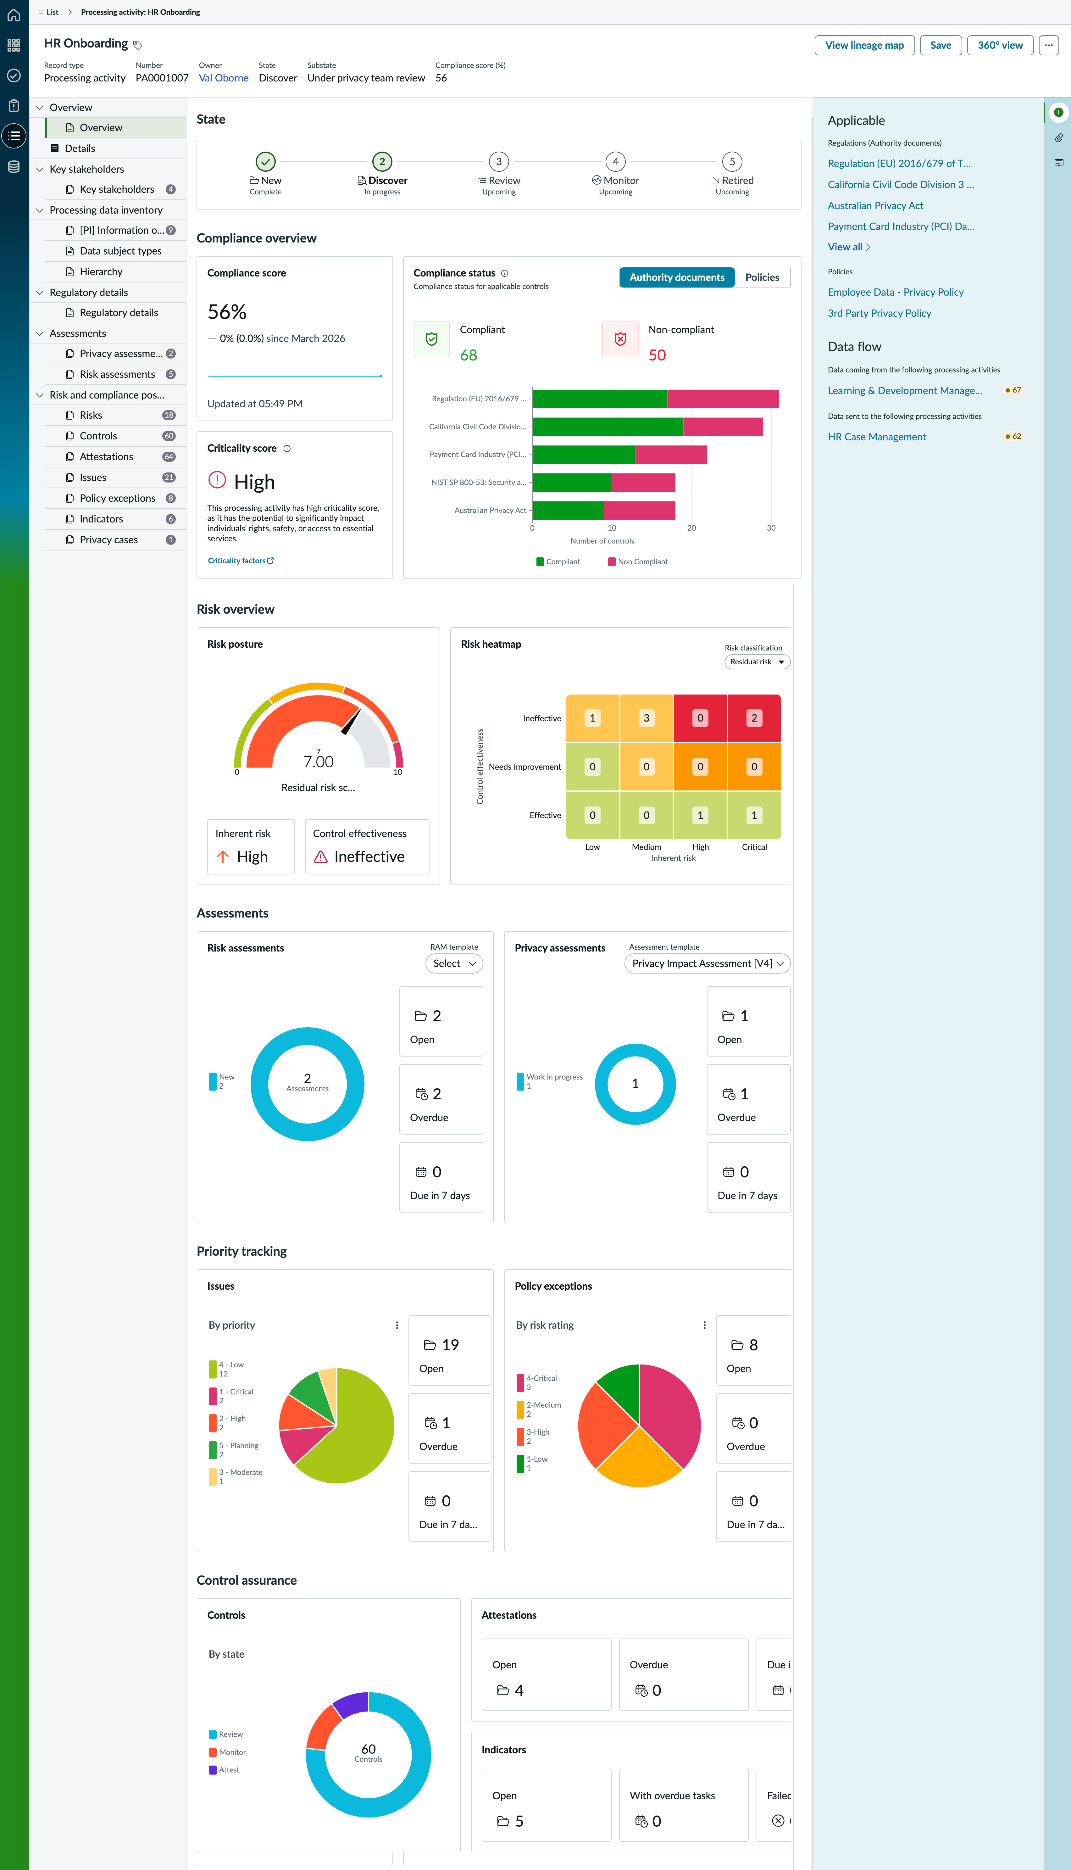Open the RAM template Select dropdown
This screenshot has width=1071, height=1870.
coord(454,964)
